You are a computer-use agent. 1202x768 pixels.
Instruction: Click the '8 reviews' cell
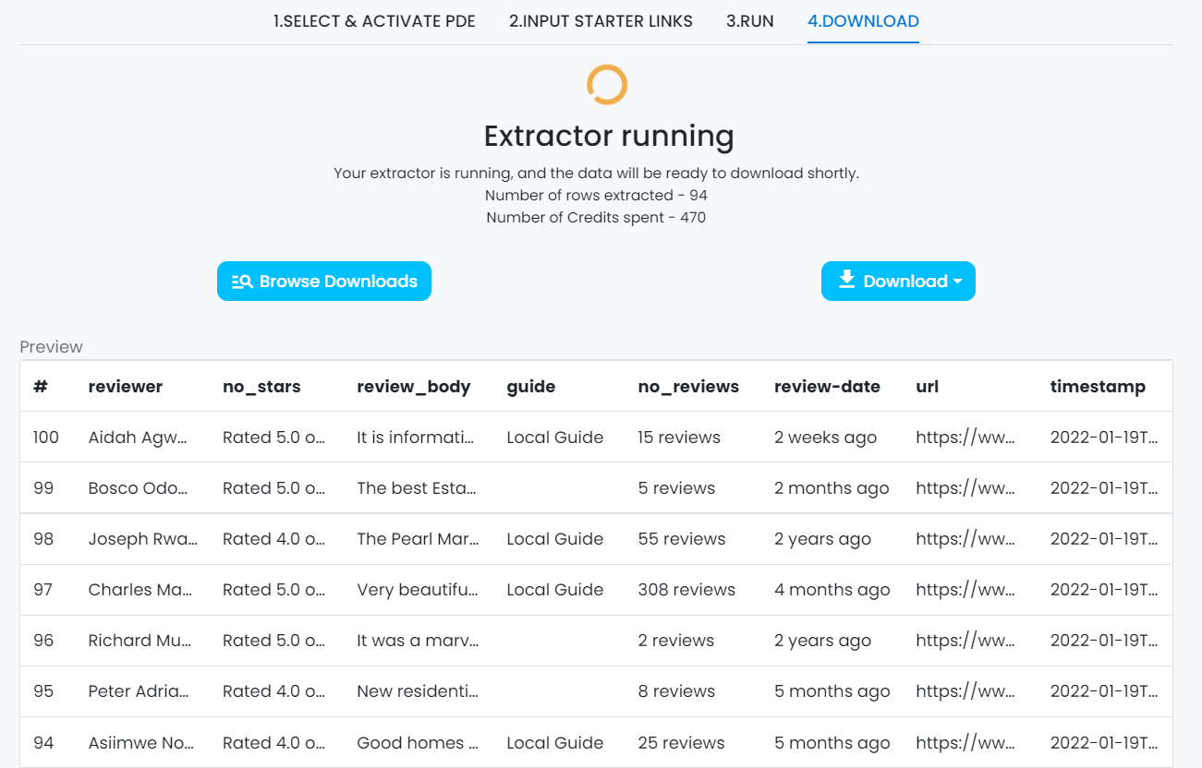pos(676,691)
